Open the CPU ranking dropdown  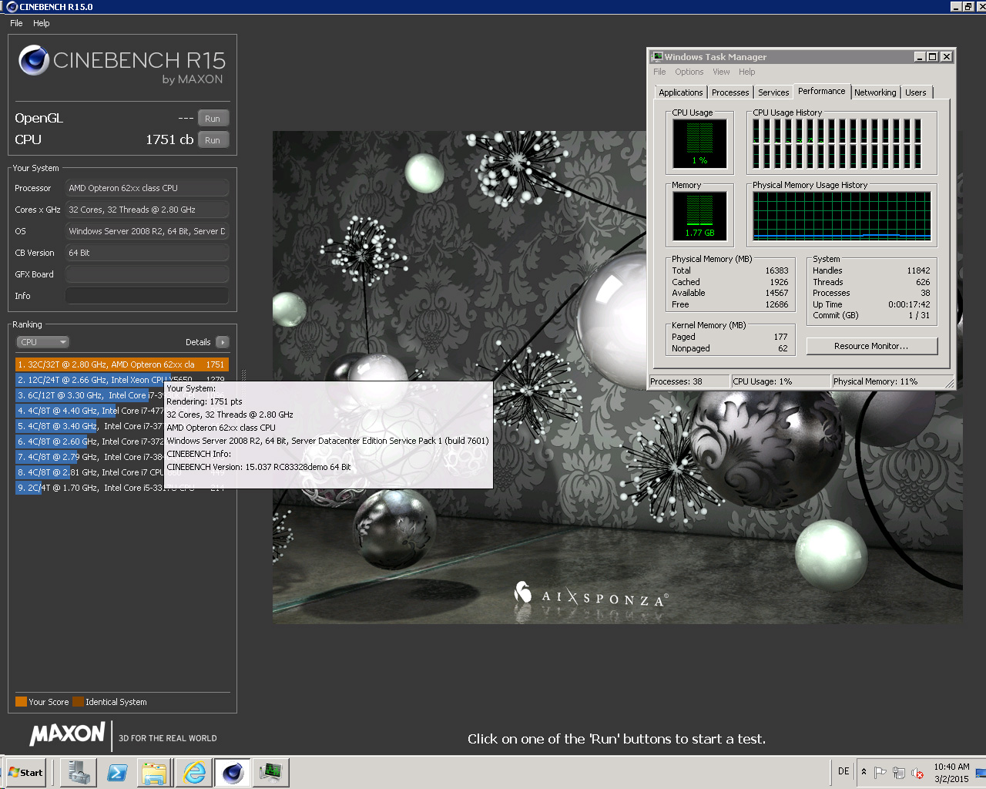pos(43,342)
